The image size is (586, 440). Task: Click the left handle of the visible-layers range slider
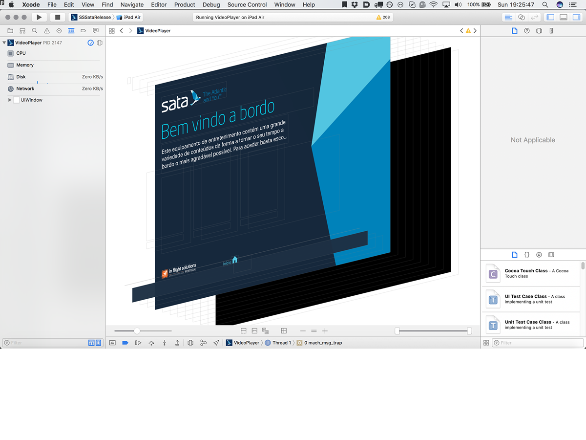coord(397,331)
